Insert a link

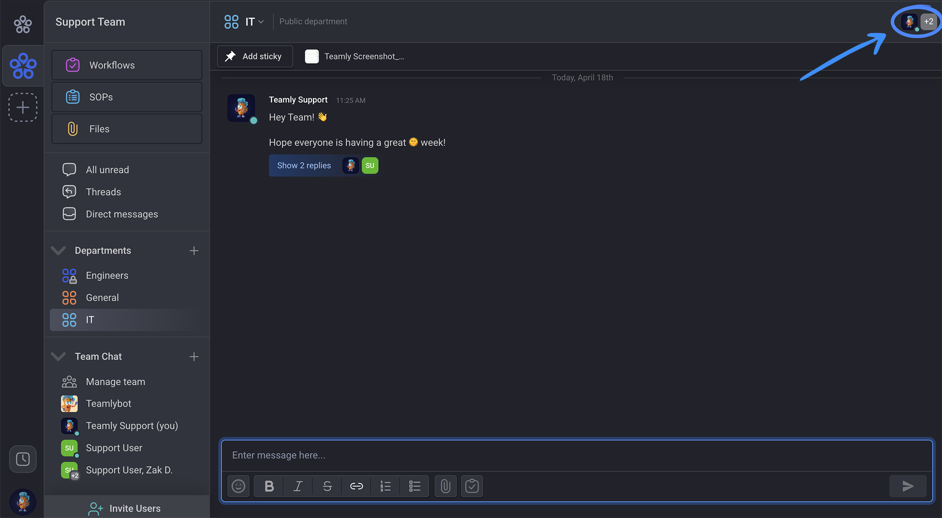coord(356,486)
